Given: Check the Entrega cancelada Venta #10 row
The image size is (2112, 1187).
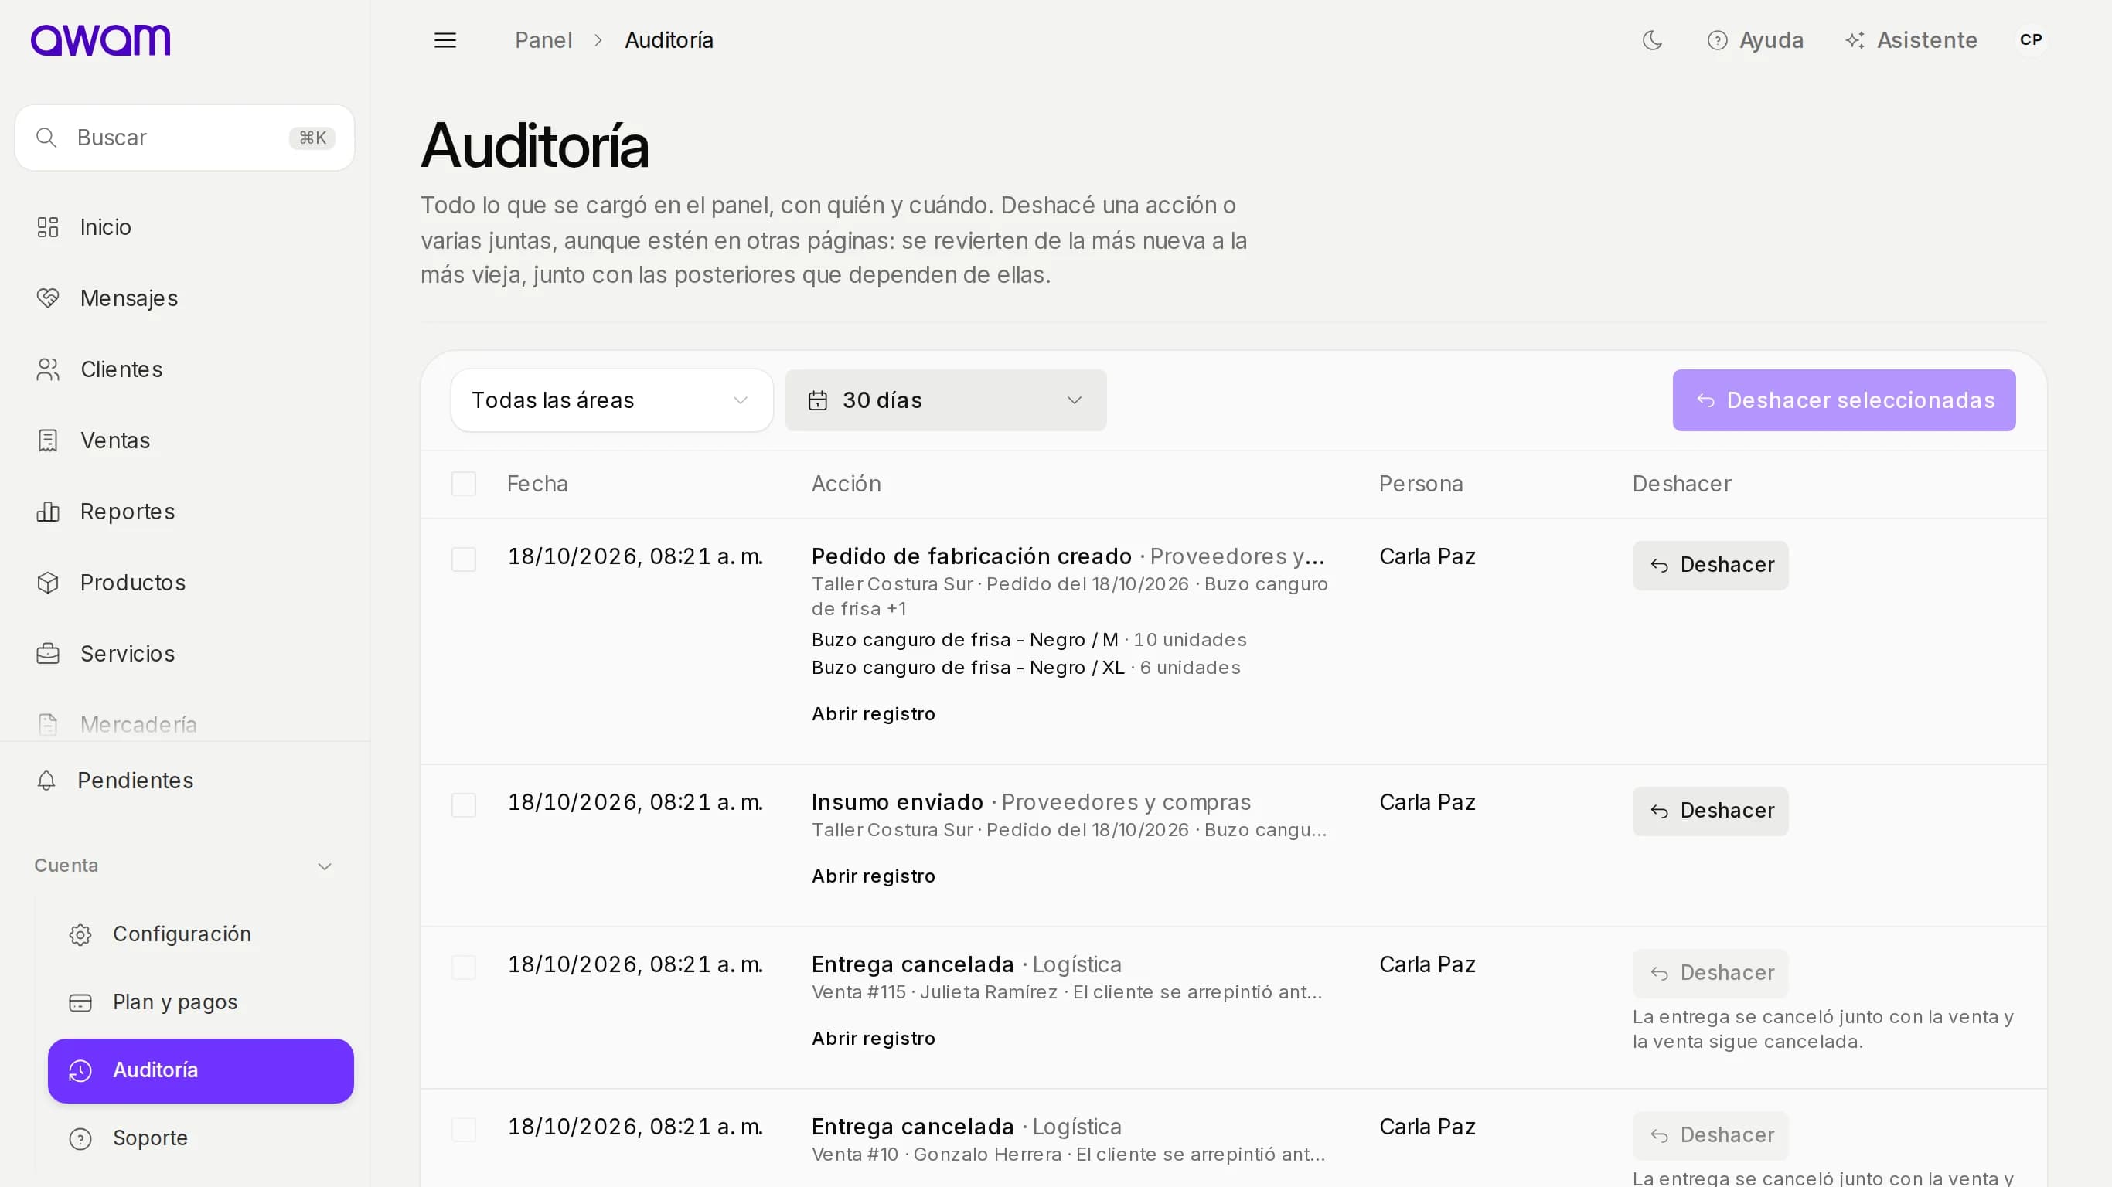Looking at the screenshot, I should (x=464, y=1130).
